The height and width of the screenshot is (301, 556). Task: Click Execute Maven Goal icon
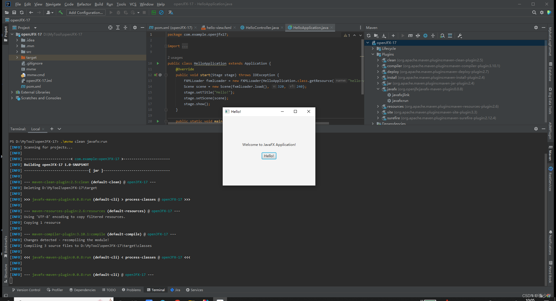tap(410, 36)
